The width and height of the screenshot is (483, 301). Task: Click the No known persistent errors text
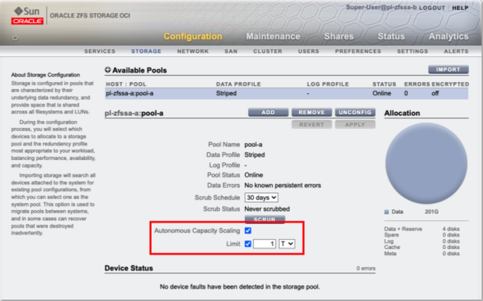coord(283,186)
